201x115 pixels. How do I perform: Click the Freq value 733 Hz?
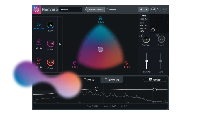click(x=96, y=106)
